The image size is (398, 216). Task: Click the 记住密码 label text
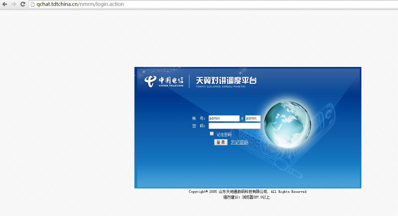click(x=224, y=134)
